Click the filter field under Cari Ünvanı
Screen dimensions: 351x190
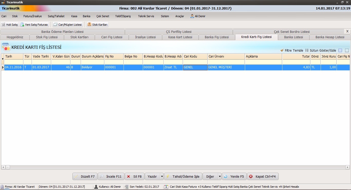[226, 62]
